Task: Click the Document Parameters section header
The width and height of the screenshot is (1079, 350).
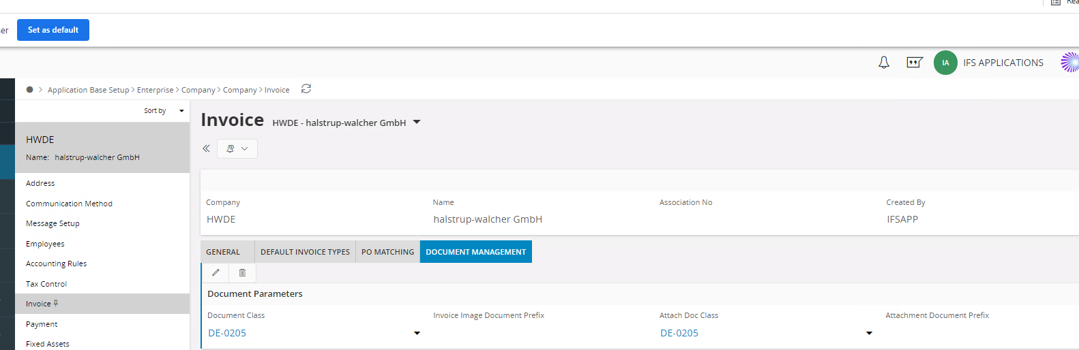Action: 255,293
